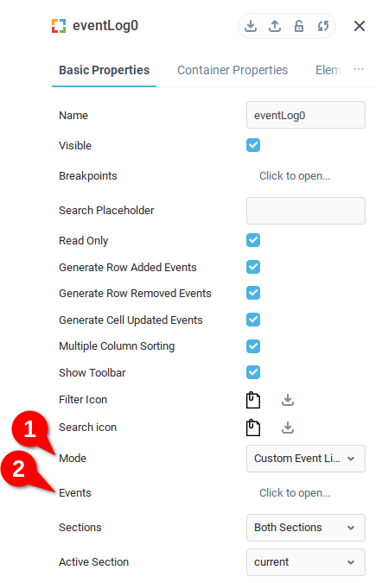Image resolution: width=382 pixels, height=583 pixels.
Task: Open Events via Click to open link
Action: 295,493
